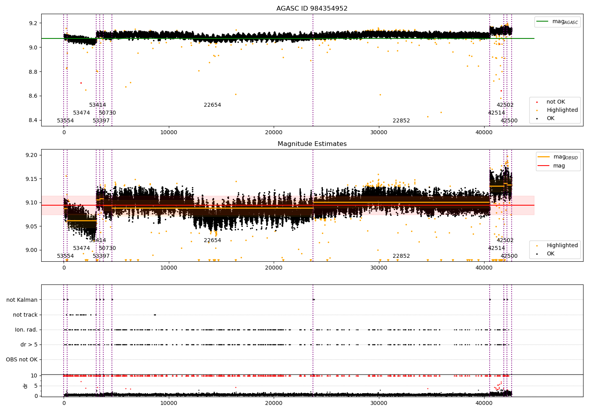This screenshot has width=589, height=412.
Task: Click OBSID label 42514 in Magnitude Estimates plot
Action: pyautogui.click(x=496, y=248)
